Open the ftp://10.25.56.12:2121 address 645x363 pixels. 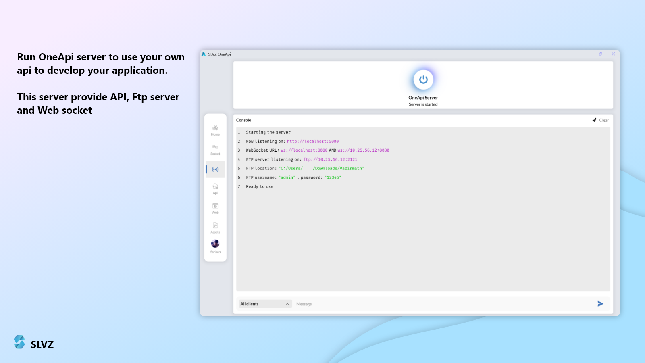(330, 160)
